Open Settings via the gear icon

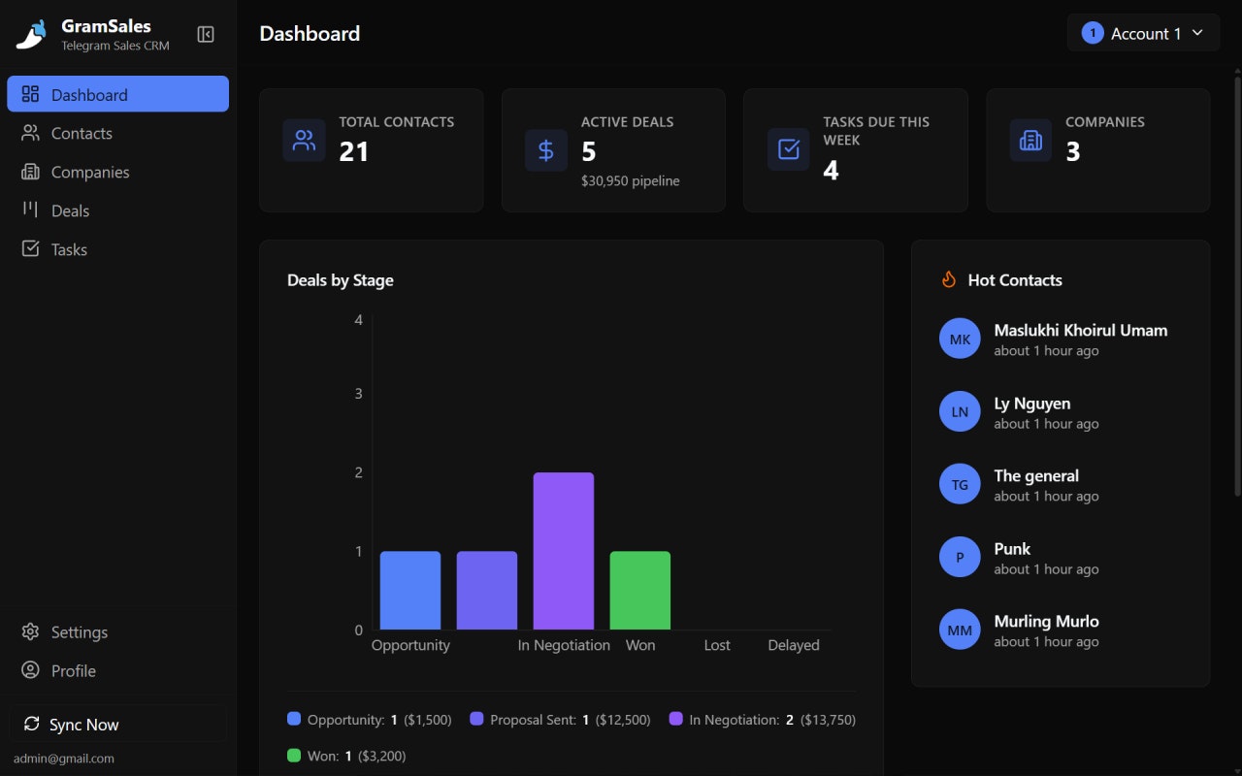(x=32, y=631)
